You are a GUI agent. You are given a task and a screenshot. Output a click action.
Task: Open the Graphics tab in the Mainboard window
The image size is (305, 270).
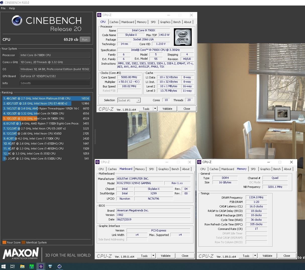pos(164,169)
